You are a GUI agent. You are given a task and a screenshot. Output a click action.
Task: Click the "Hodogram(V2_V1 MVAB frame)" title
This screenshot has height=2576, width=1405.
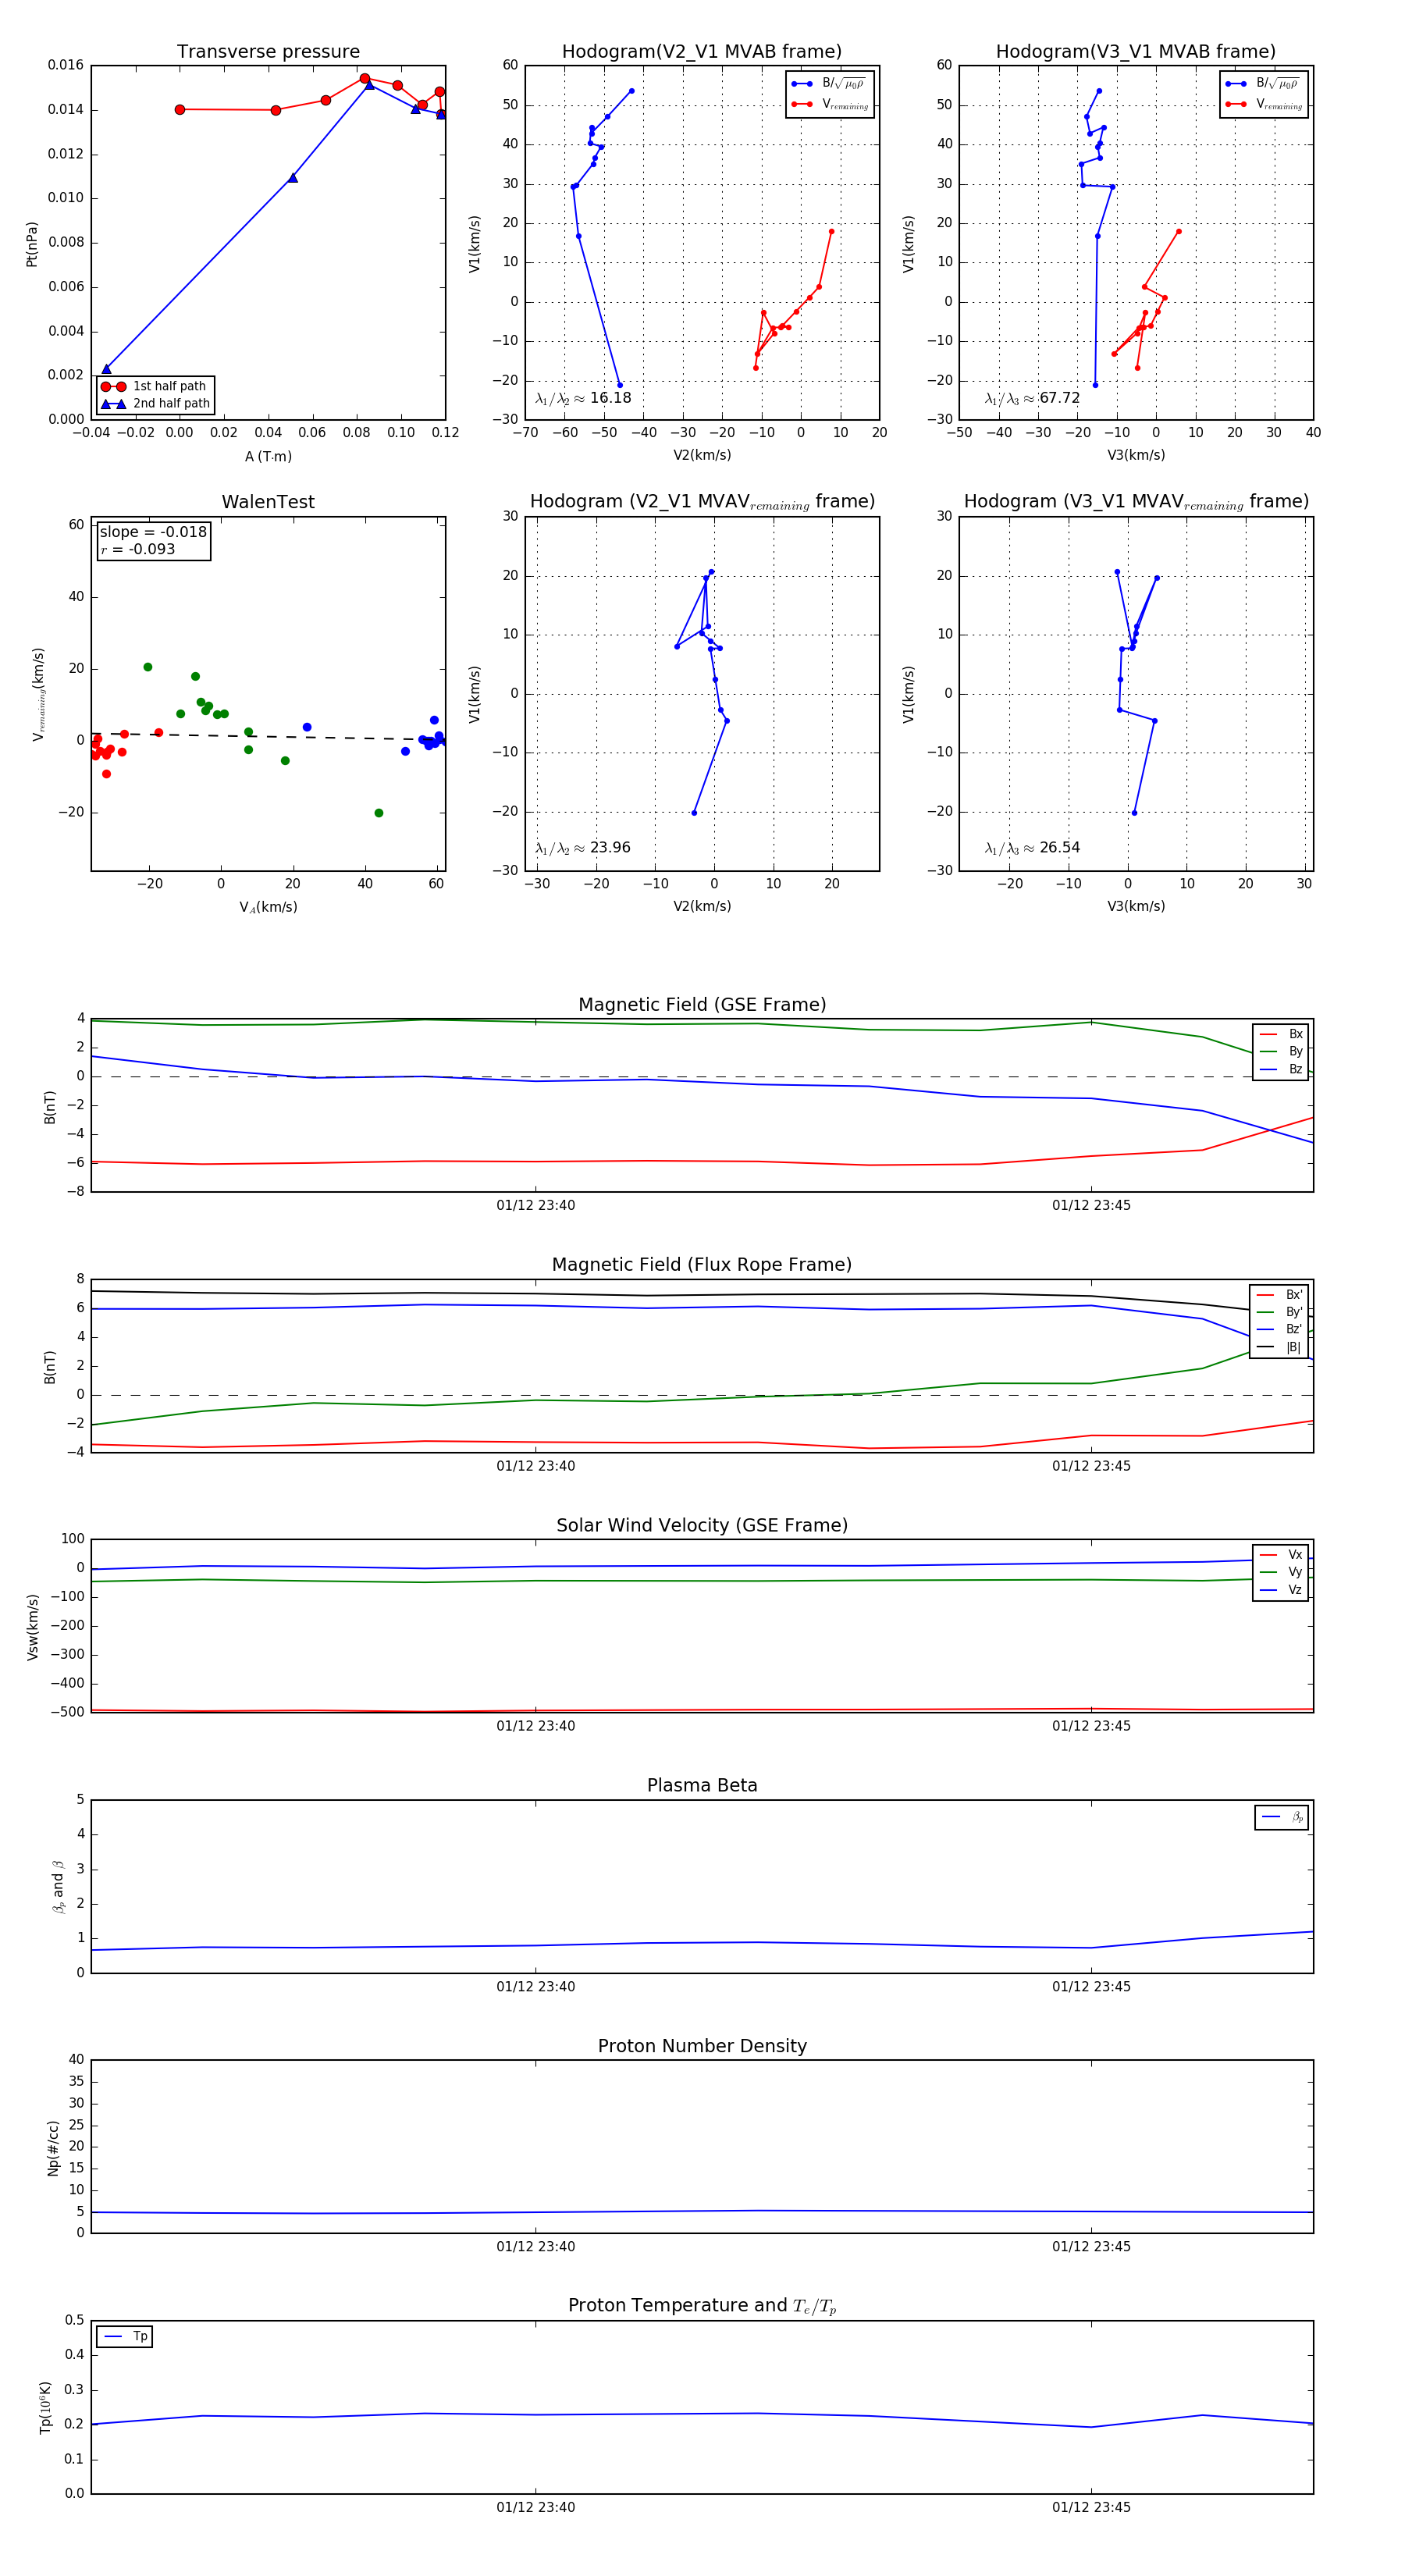pyautogui.click(x=701, y=52)
